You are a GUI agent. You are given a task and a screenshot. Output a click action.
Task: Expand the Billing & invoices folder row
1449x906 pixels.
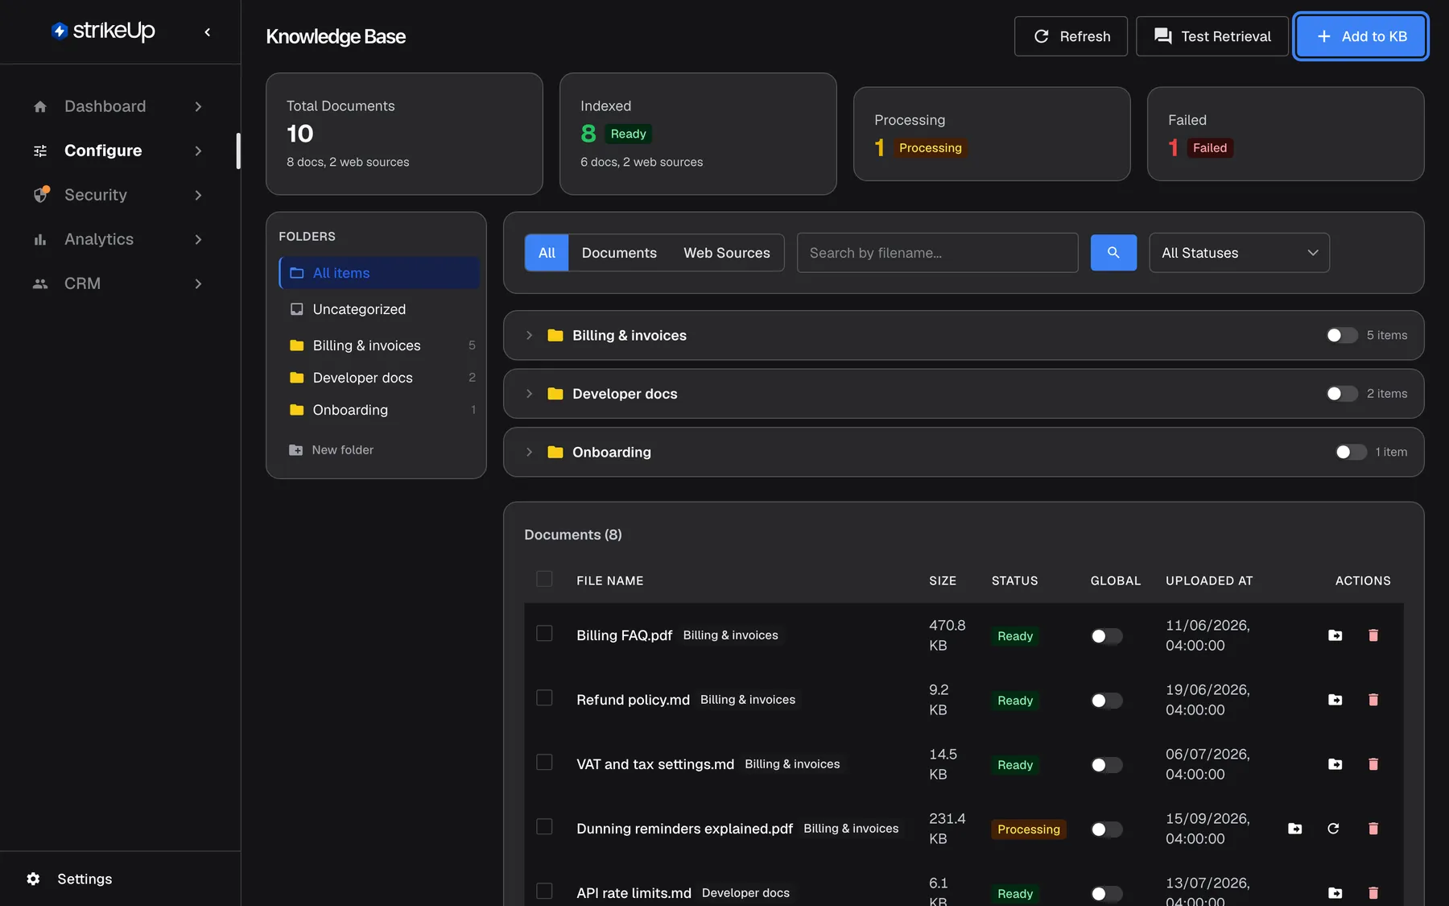pyautogui.click(x=529, y=335)
